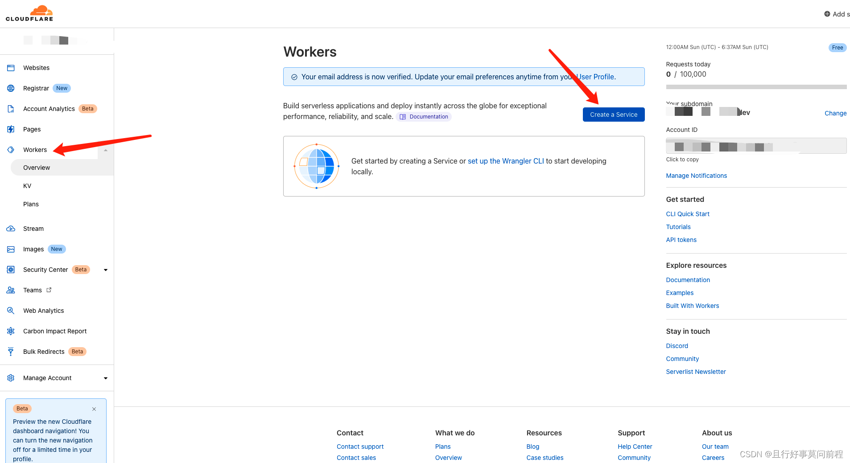Click the Workers diamond icon

[x=11, y=150]
